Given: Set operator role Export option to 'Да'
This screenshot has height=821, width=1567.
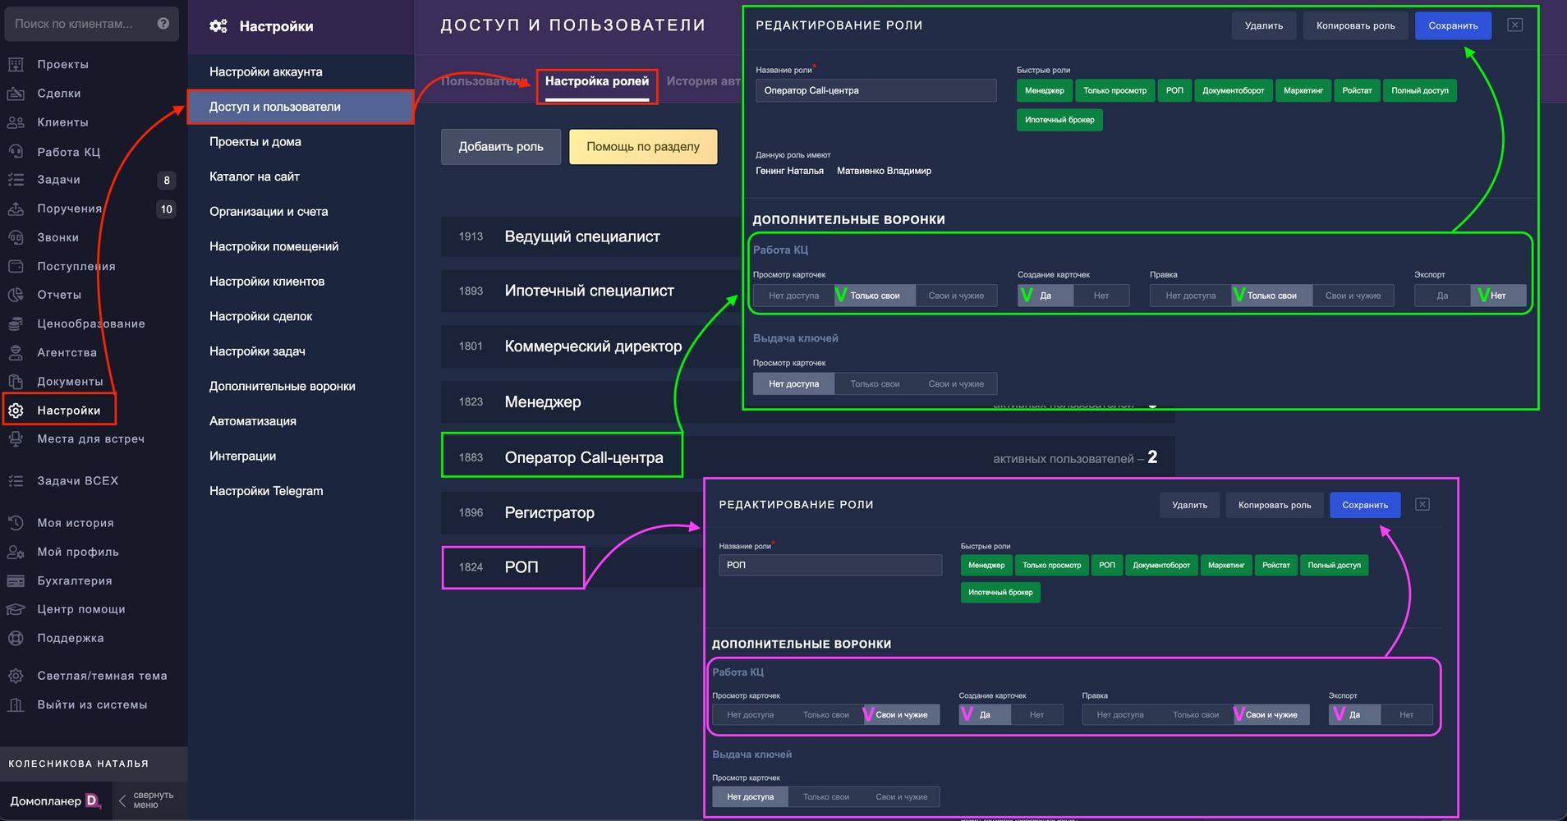Looking at the screenshot, I should point(1442,296).
